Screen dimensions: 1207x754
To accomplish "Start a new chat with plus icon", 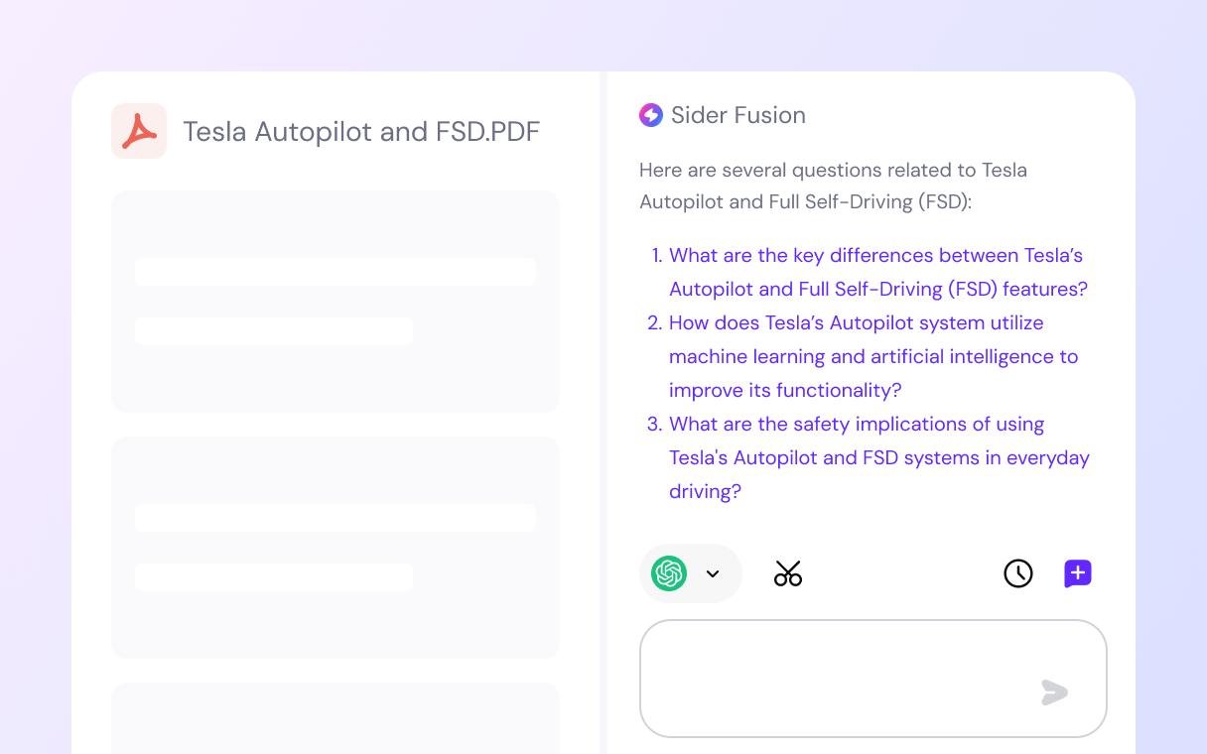I will point(1078,573).
